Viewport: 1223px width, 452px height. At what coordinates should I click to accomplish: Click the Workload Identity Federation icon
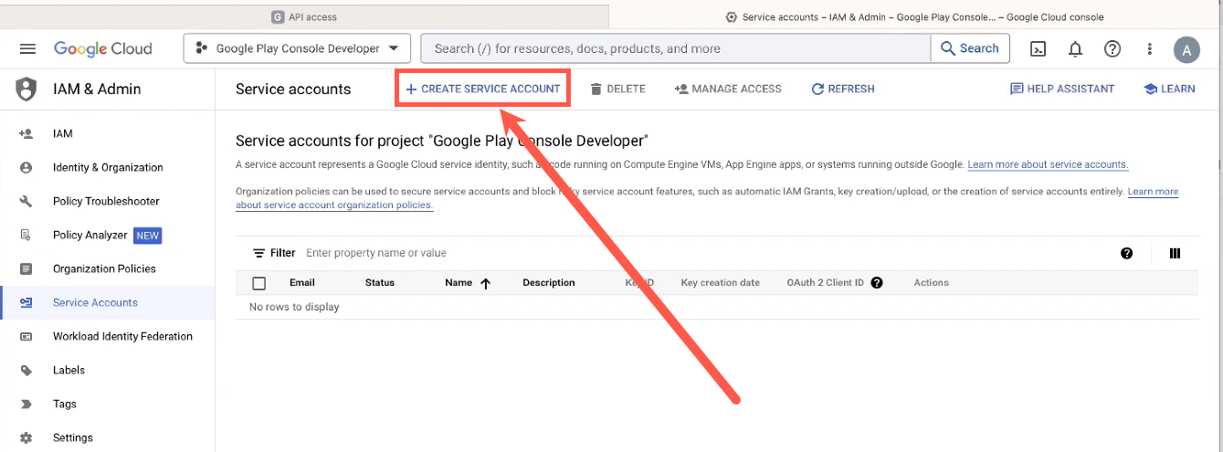tap(26, 336)
